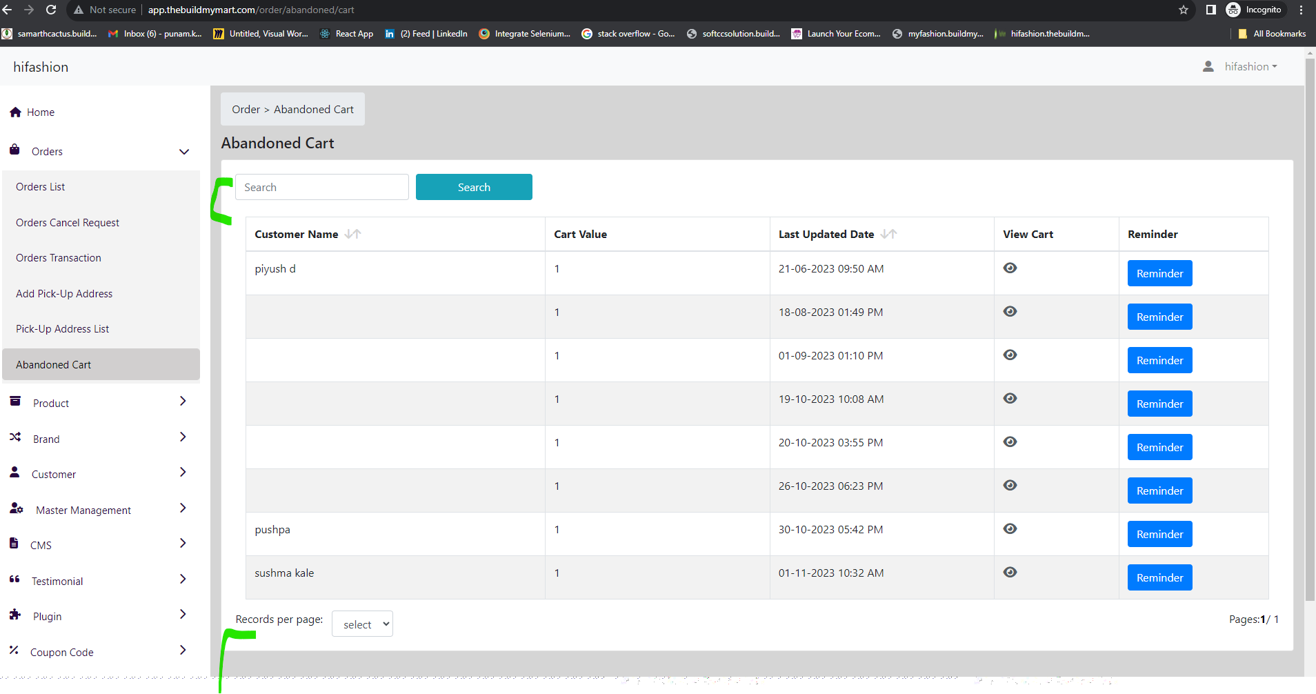
Task: Click the Customer person icon
Action: [14, 473]
